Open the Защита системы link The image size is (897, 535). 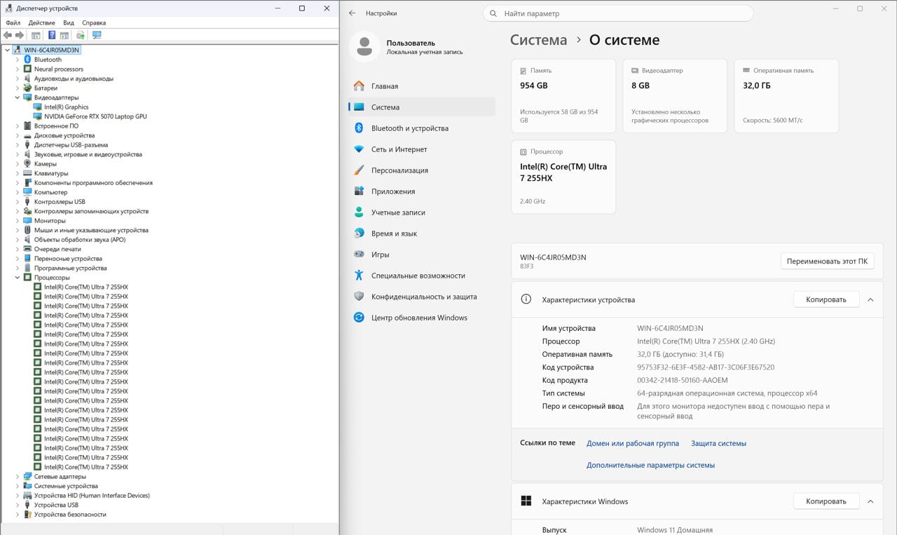click(x=718, y=443)
